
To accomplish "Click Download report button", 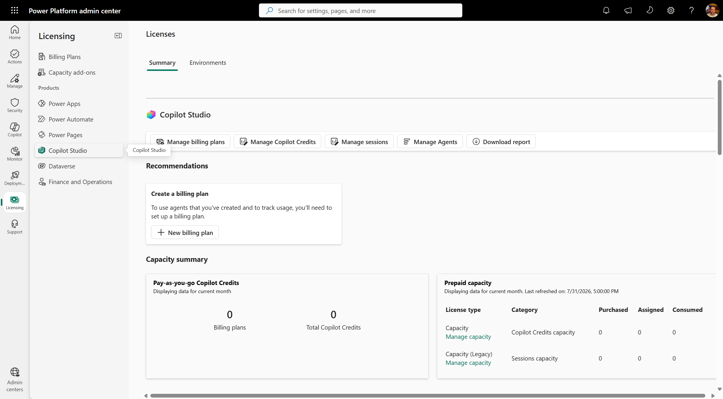I will [x=501, y=141].
